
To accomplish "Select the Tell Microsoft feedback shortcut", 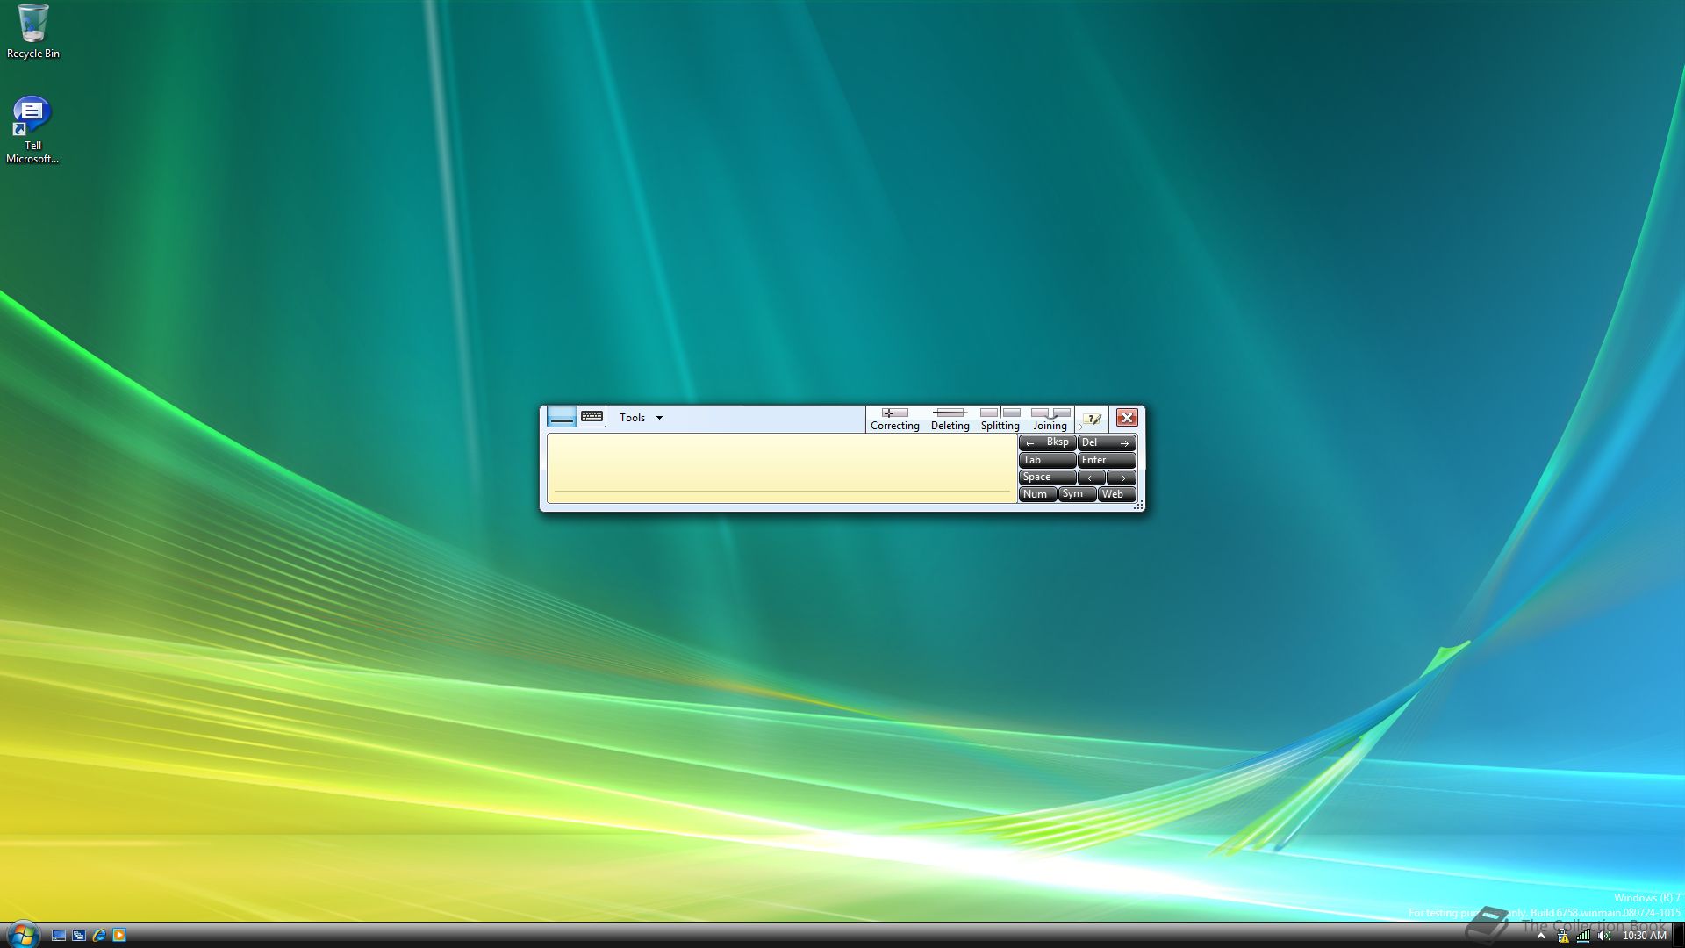I will click(32, 130).
